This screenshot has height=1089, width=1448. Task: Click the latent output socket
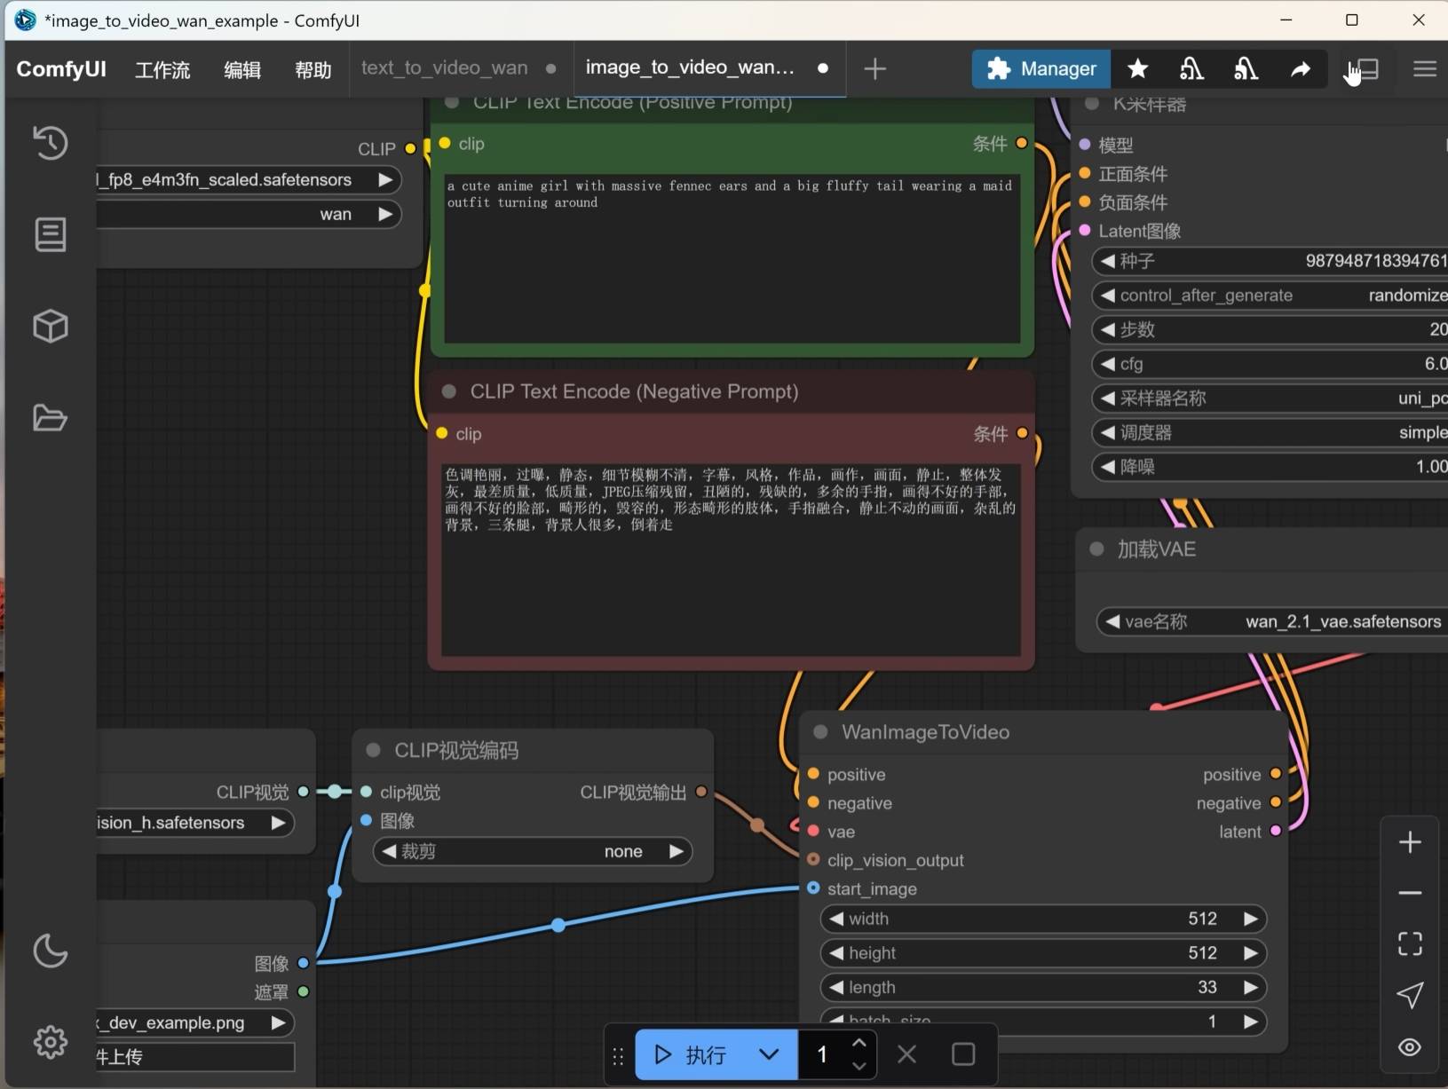click(x=1276, y=831)
